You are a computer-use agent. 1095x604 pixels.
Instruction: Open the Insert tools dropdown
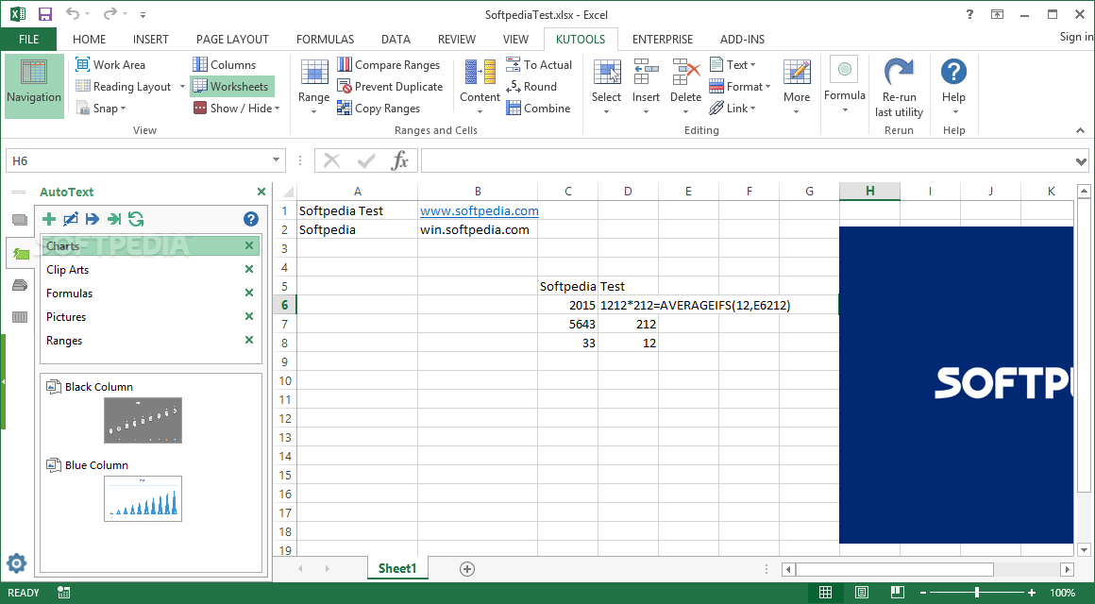tap(646, 86)
